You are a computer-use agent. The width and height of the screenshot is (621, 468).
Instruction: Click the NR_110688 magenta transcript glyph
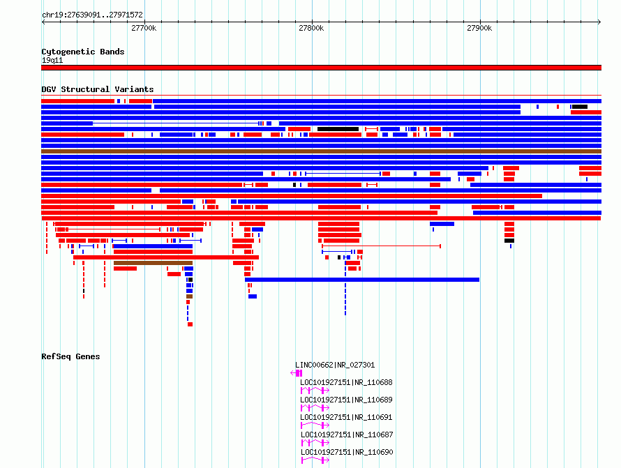315,391
